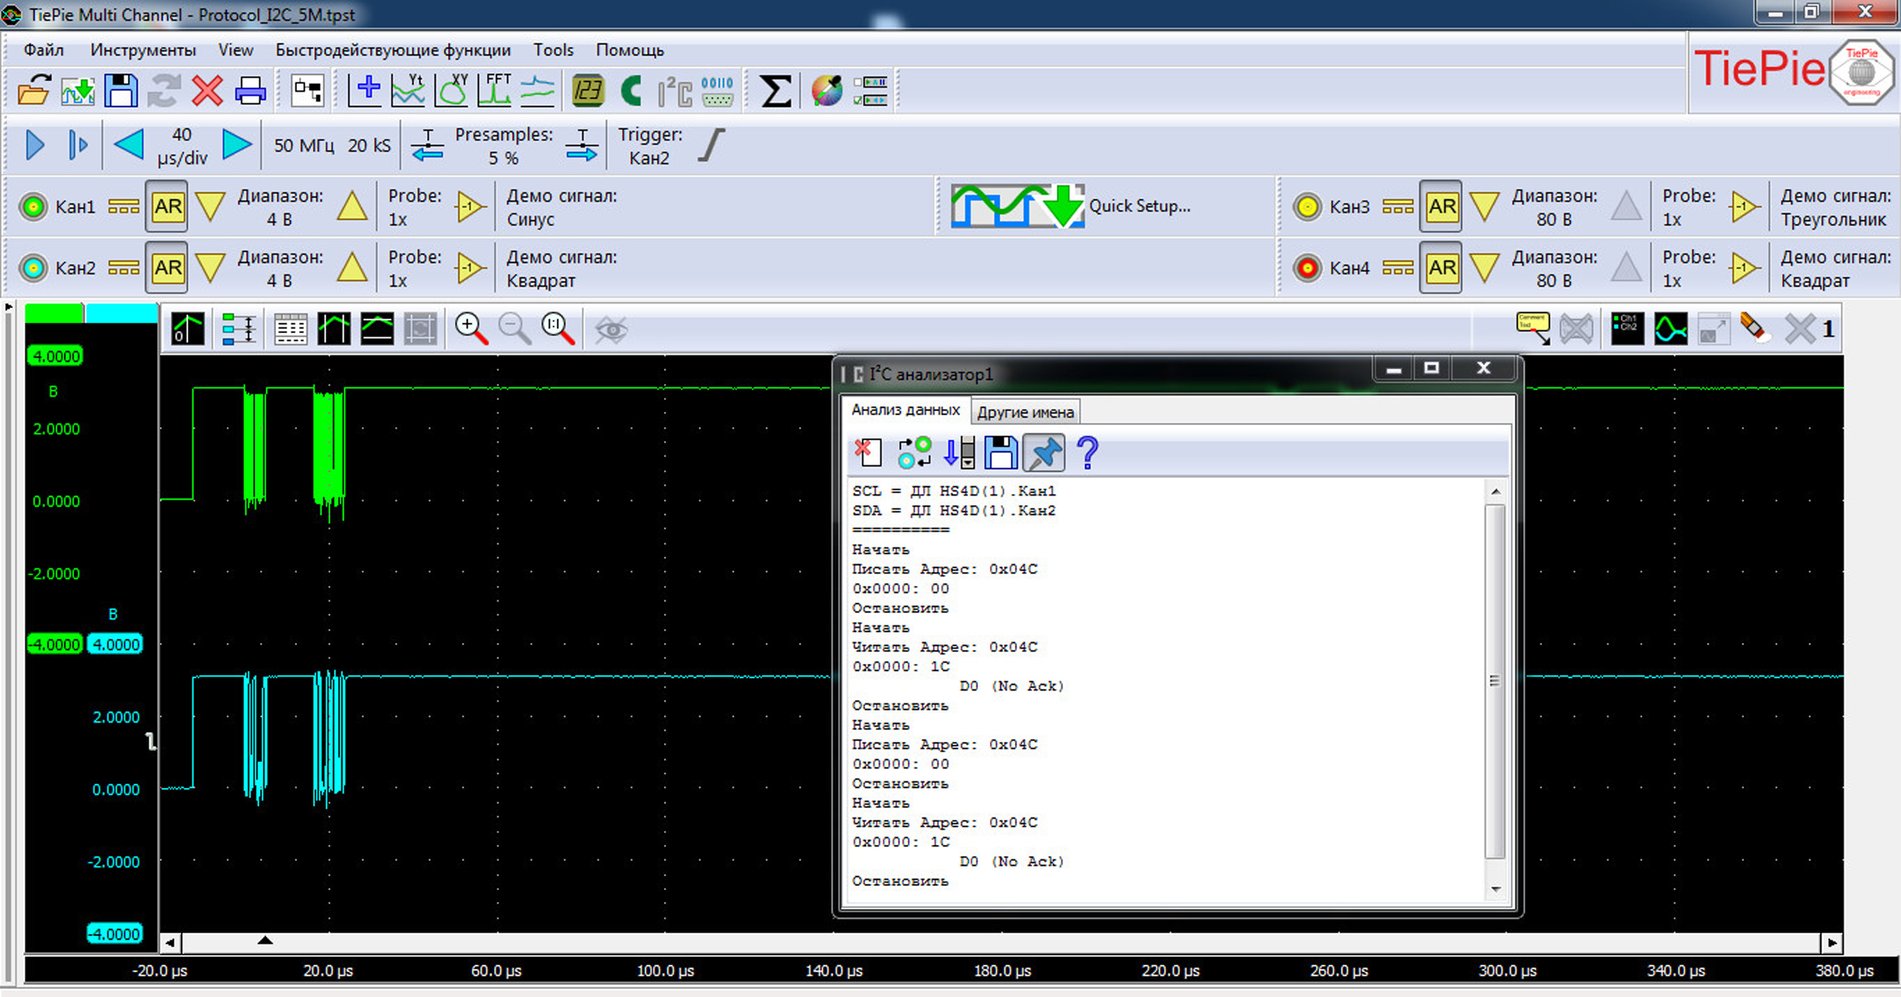1901x997 pixels.
Task: Toggle channel Кан1 enable indicator
Action: [34, 207]
